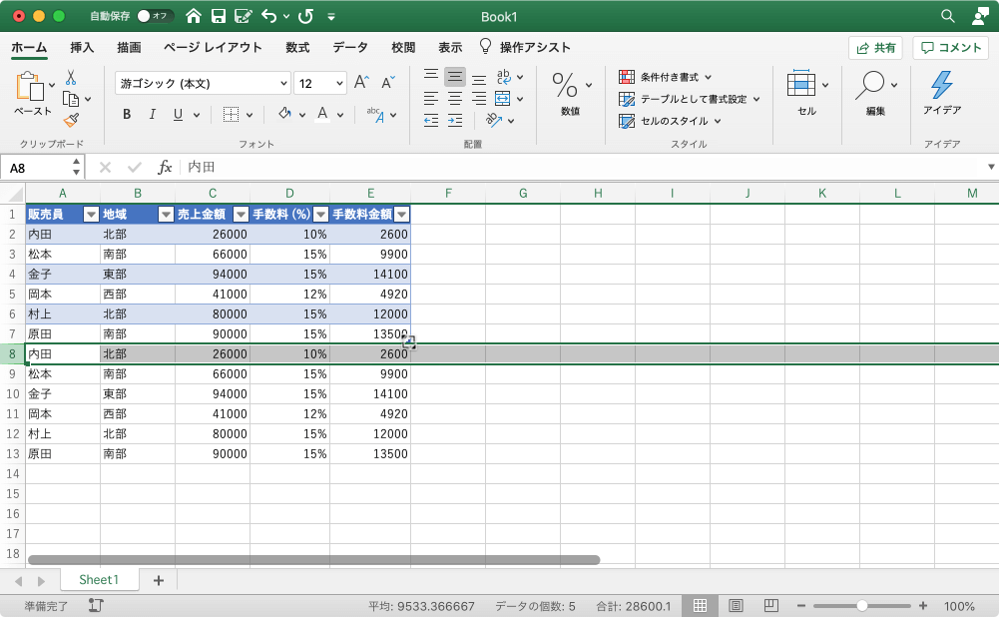Viewport: 999px width, 617px height.
Task: Switch to Page Break Preview view
Action: click(770, 606)
